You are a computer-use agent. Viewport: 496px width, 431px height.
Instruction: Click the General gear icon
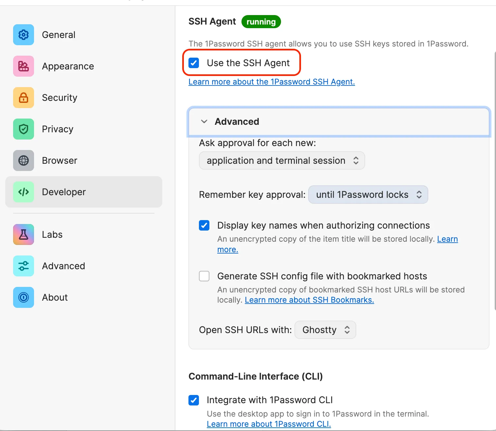[x=24, y=35]
